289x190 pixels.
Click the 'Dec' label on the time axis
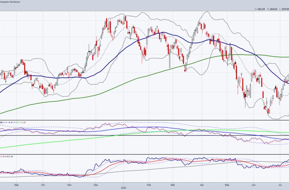96,185
